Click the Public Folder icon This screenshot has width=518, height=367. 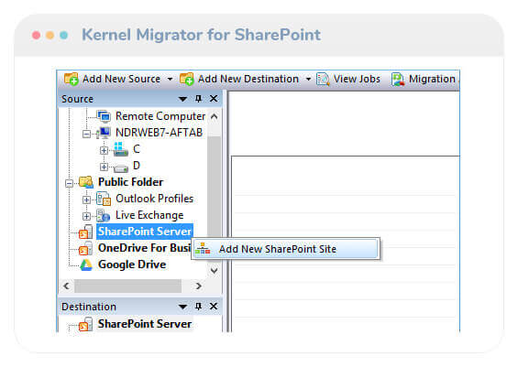(86, 182)
